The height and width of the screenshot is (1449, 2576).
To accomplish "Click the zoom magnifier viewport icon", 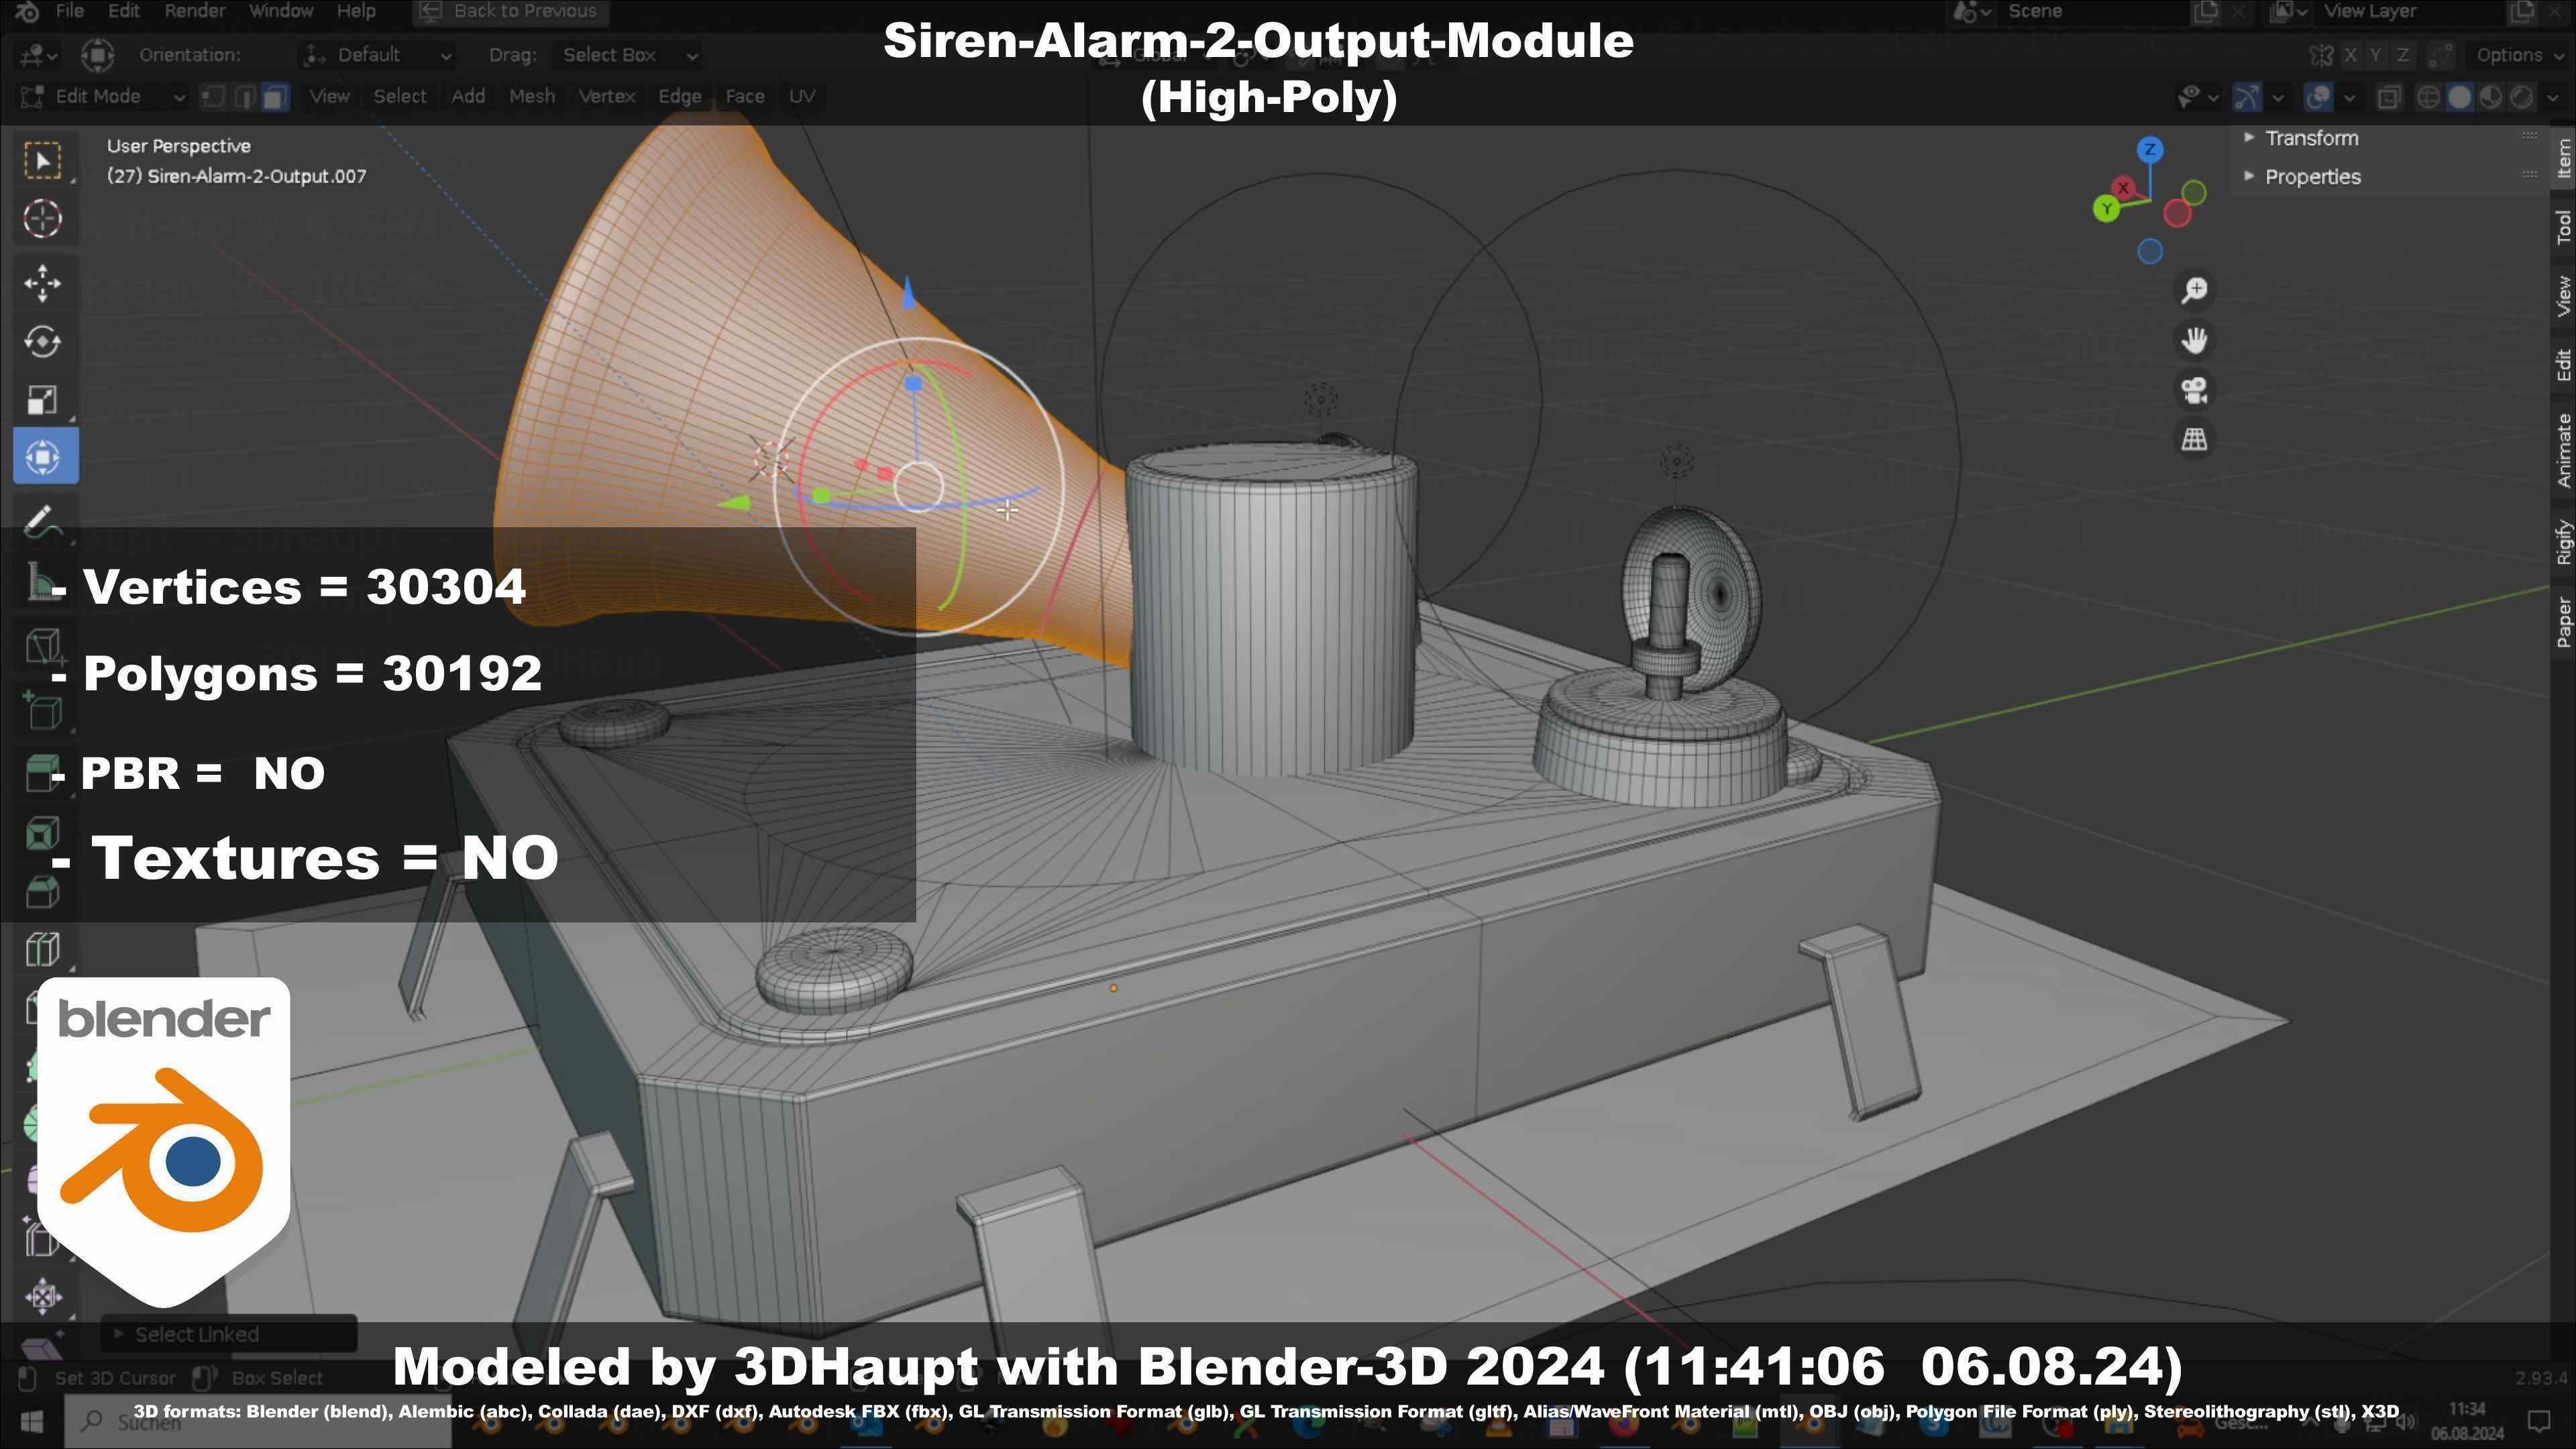I will [x=2194, y=290].
